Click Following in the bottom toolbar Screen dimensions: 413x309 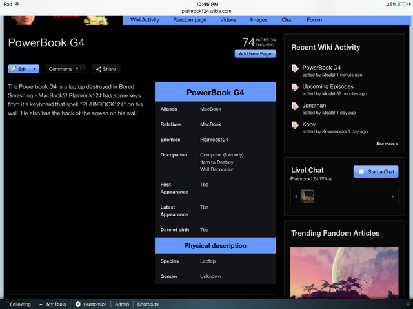pyautogui.click(x=20, y=304)
